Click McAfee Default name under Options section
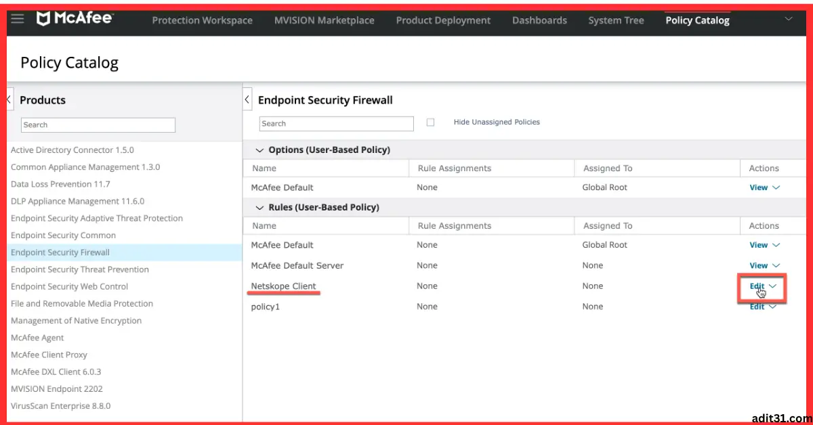813x425 pixels. [x=282, y=188]
